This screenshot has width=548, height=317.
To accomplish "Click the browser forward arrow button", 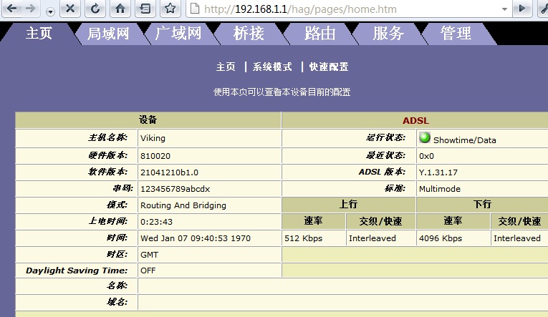I will coord(32,9).
